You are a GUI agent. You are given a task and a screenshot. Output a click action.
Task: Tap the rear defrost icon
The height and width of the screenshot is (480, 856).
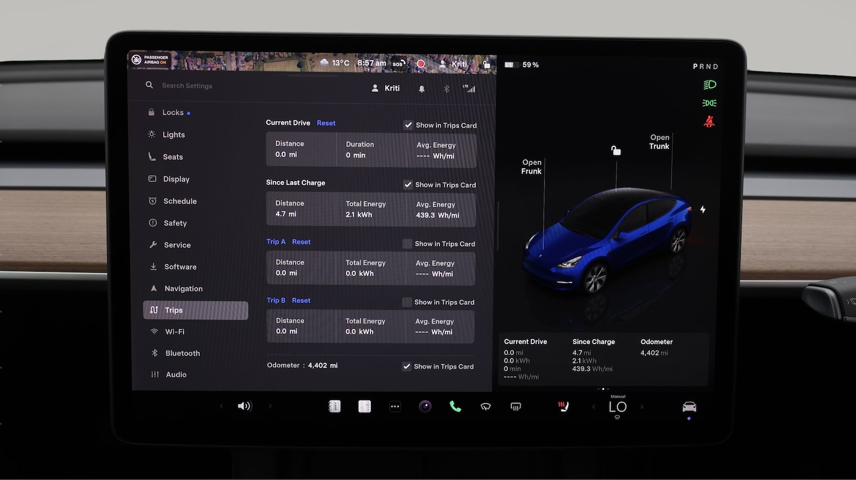click(x=516, y=406)
